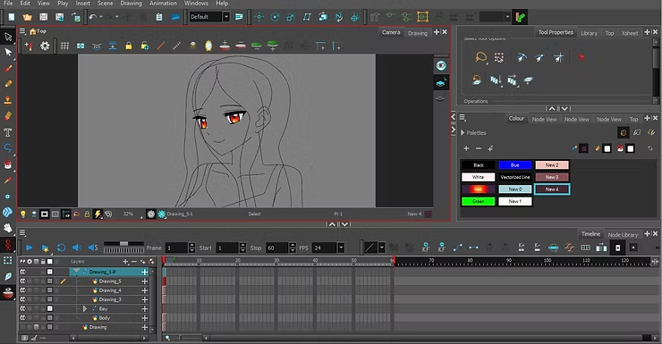Switch to the Xsheet tab

pyautogui.click(x=630, y=33)
